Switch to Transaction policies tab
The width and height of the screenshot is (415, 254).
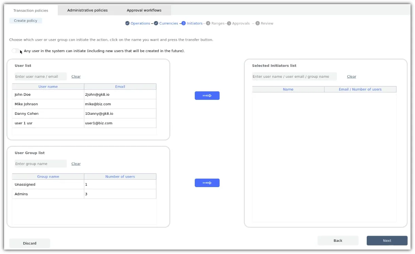[31, 11]
